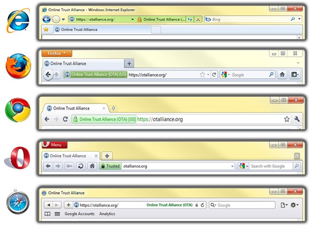Click the Opera closed tabs trash icon
314x228 pixels.
(x=297, y=156)
